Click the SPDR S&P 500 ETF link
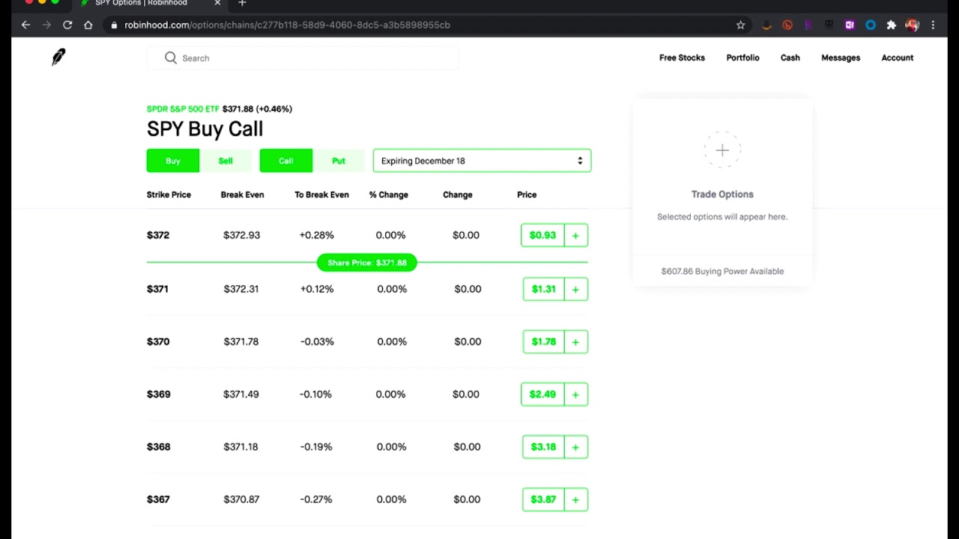Screen dimensions: 959x539 tap(183, 109)
